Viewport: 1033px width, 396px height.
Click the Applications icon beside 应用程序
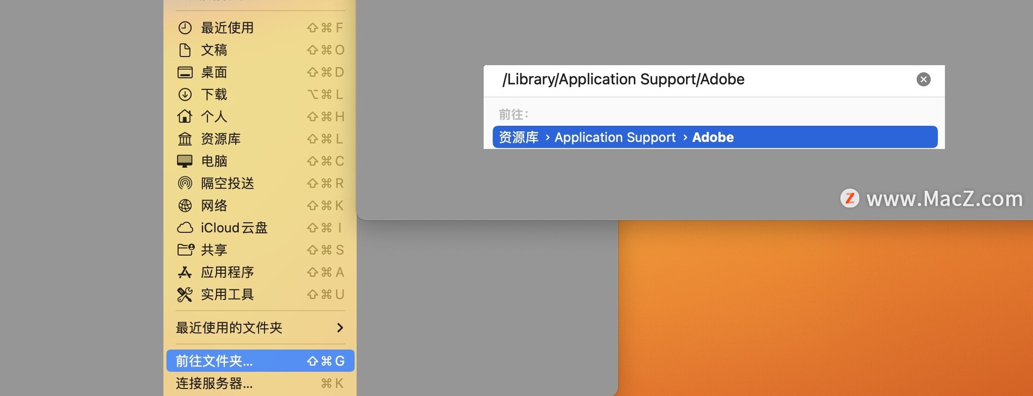185,272
